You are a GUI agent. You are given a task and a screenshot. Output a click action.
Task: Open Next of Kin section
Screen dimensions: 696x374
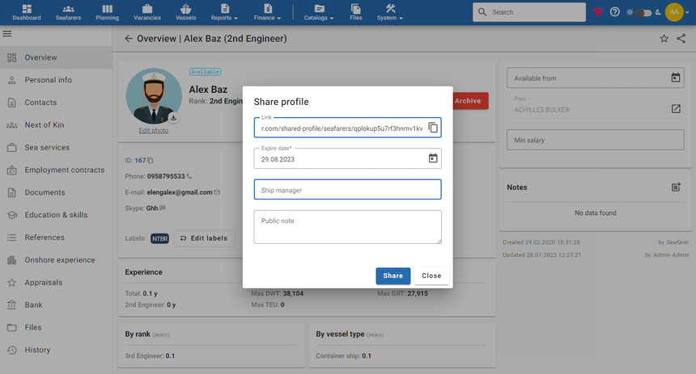(56, 125)
